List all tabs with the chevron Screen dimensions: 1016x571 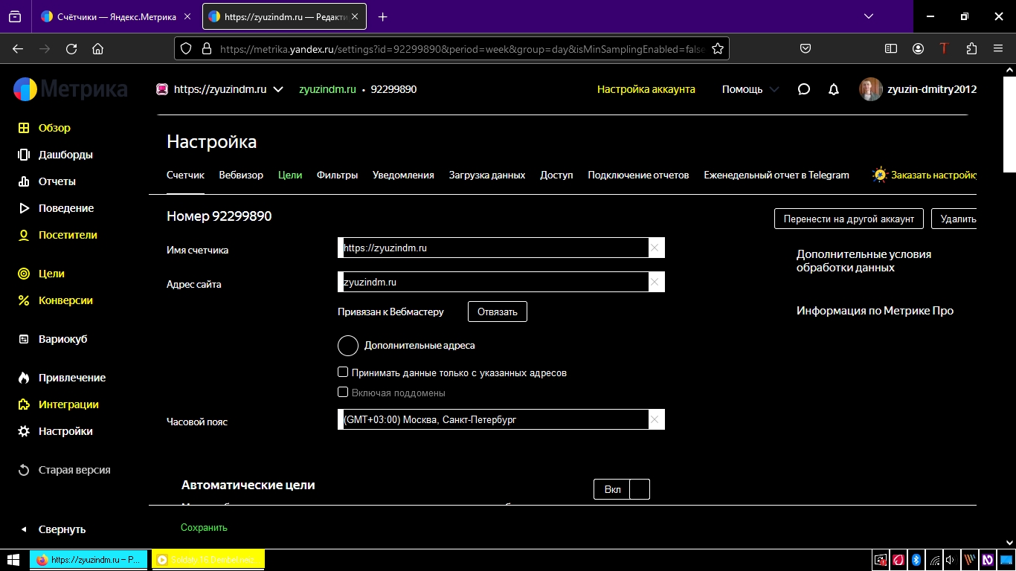click(x=868, y=16)
